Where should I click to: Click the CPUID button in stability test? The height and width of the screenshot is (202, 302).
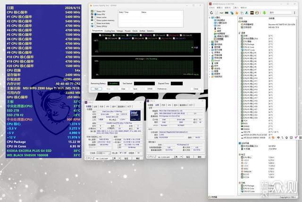pyautogui.click(x=150, y=88)
